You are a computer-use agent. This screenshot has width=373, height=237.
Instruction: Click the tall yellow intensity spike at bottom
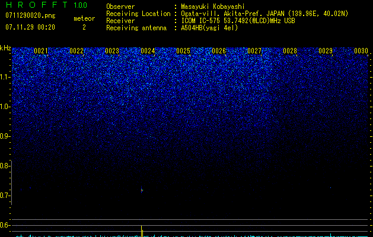(x=142, y=231)
